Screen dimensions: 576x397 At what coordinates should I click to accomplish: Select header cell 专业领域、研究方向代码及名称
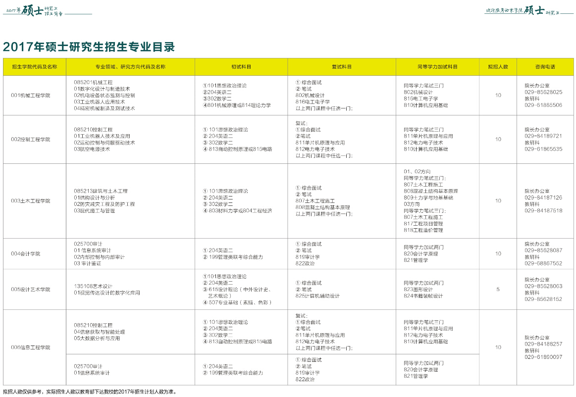[x=130, y=67]
